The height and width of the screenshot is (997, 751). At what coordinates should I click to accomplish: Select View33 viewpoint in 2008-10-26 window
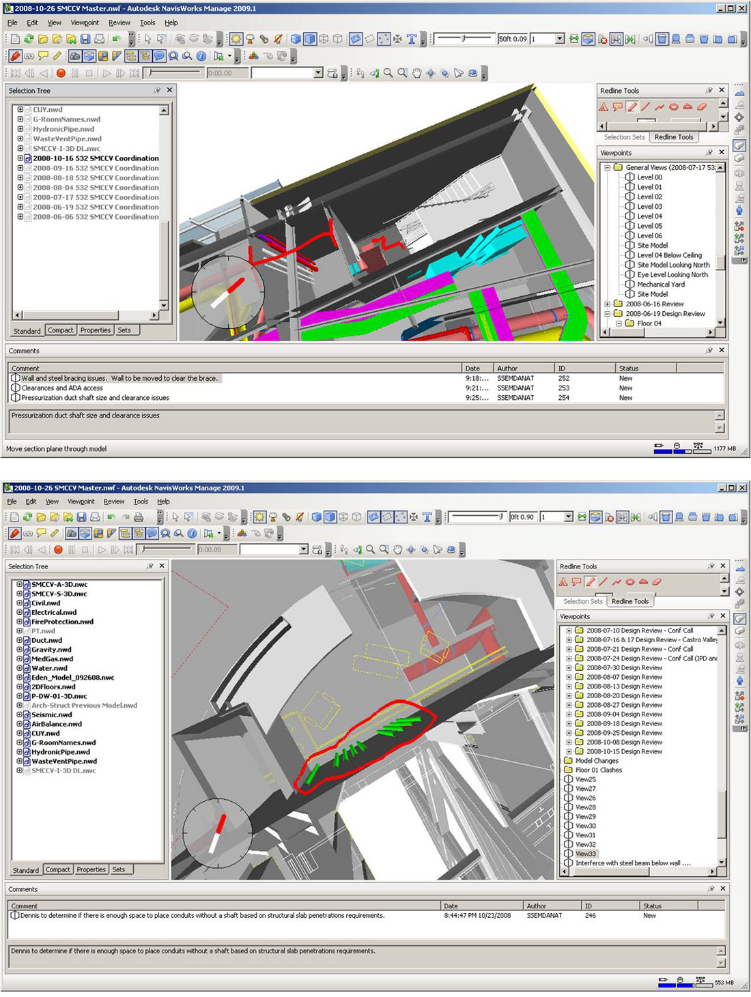click(585, 854)
